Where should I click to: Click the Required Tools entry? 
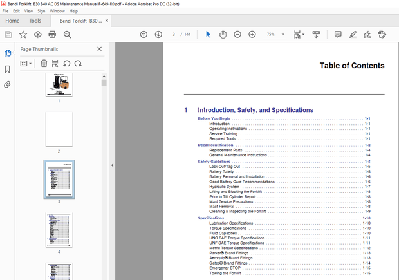(222, 139)
